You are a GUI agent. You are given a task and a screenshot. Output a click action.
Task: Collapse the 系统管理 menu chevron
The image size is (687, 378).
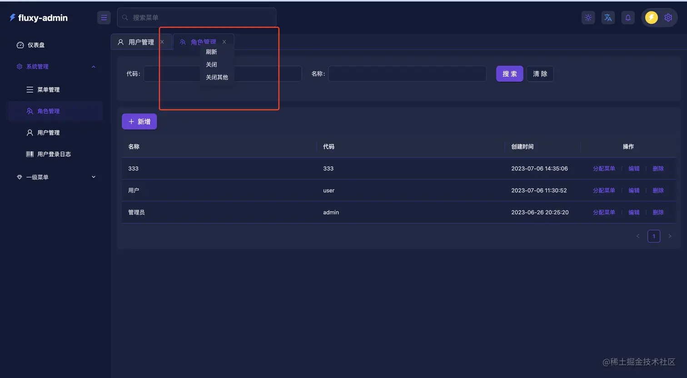[94, 67]
